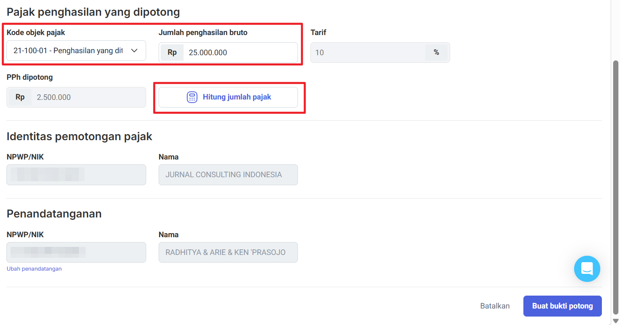The width and height of the screenshot is (620, 325).
Task: Click the PPh dipotong amount 2.500.000
Action: (x=89, y=97)
